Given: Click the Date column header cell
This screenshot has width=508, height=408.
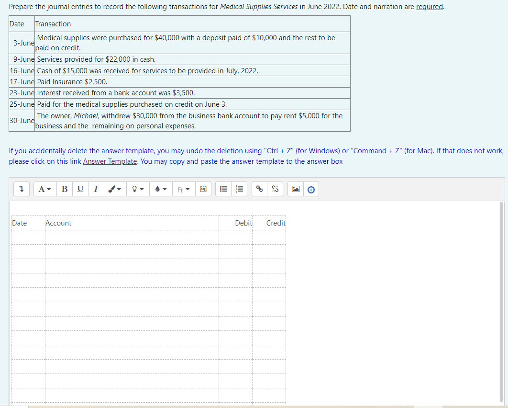Looking at the screenshot, I should (x=19, y=223).
